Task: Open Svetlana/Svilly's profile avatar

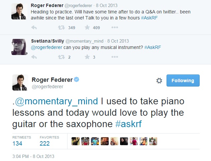Action: point(20,47)
